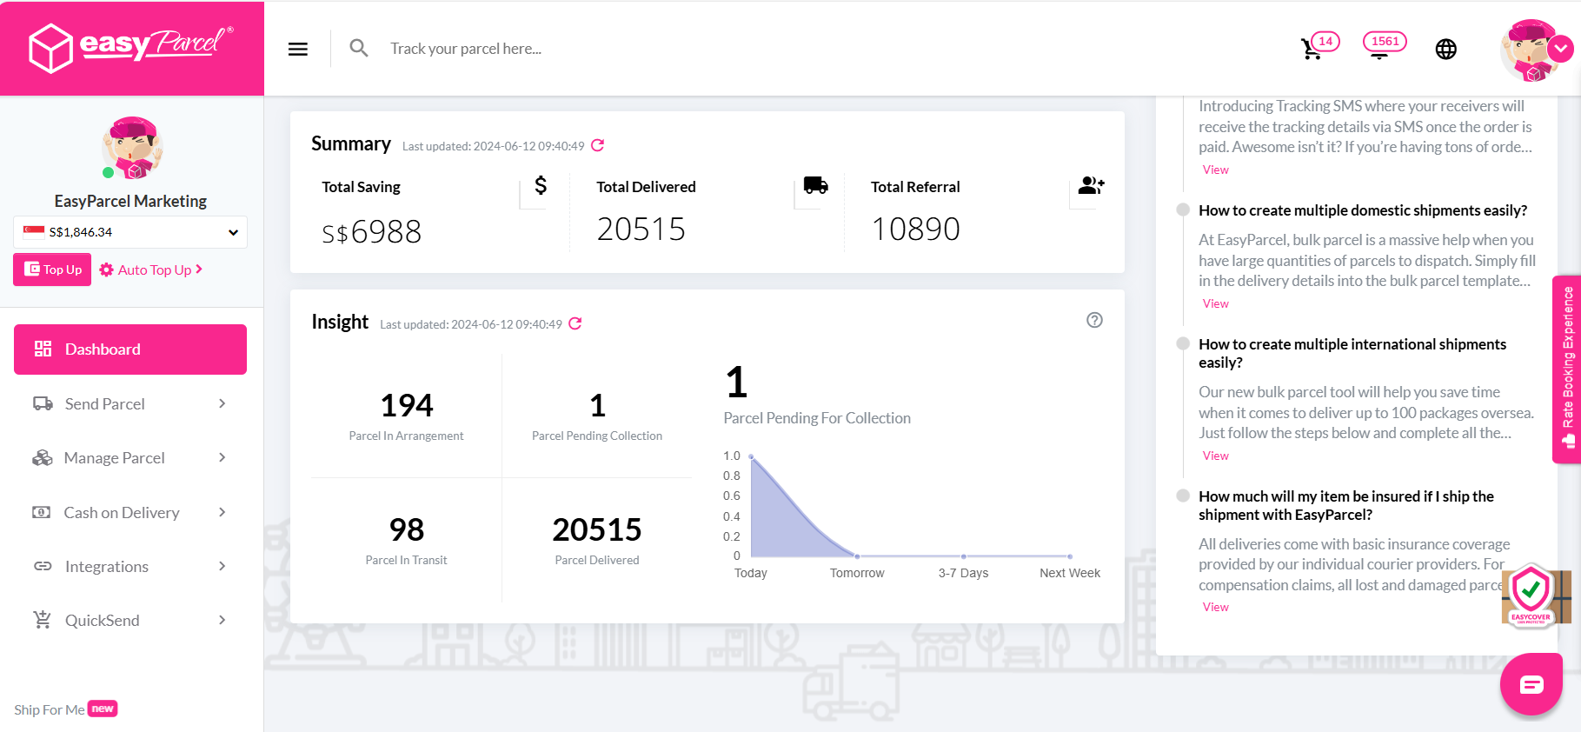Click the search magnifier icon

coord(358,48)
